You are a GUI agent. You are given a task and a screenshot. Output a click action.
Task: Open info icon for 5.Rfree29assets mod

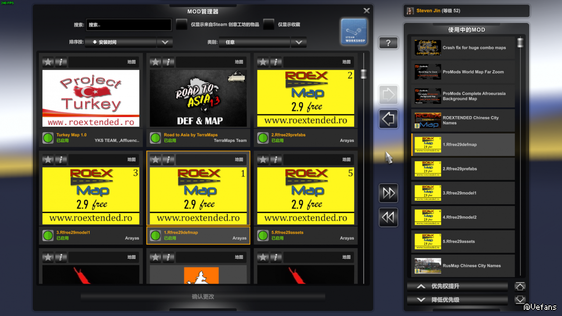tap(276, 160)
